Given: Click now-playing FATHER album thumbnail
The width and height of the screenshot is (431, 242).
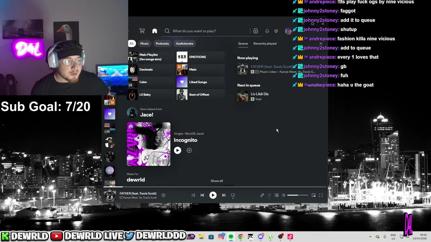Looking at the screenshot, I should (109, 195).
